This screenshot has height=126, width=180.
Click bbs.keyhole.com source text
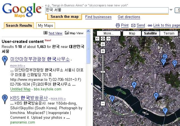click(47, 89)
